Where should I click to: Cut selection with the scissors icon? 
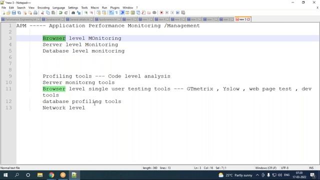(42, 12)
